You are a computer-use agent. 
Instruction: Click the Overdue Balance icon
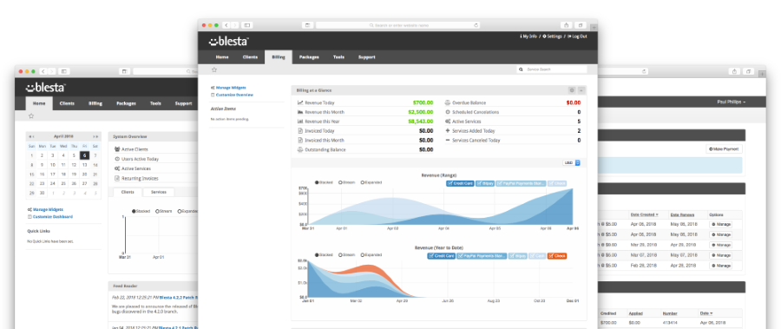tap(447, 102)
